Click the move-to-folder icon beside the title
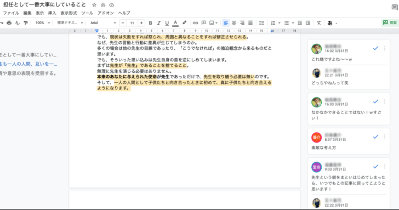The image size is (399, 210). 103,5
